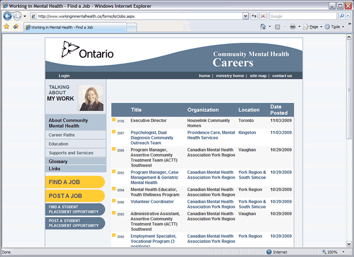Click the yellow marker for job 2092

[x=114, y=172]
